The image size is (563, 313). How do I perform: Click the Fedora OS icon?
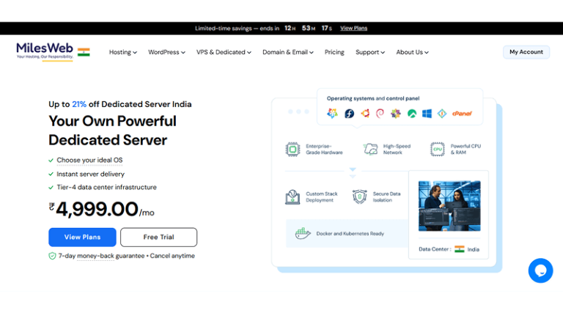pos(349,114)
